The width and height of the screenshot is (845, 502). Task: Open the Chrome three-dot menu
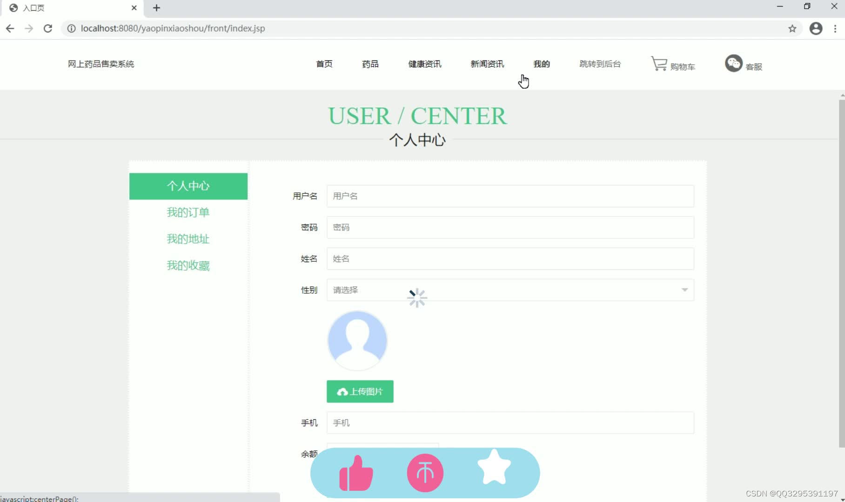click(x=835, y=28)
